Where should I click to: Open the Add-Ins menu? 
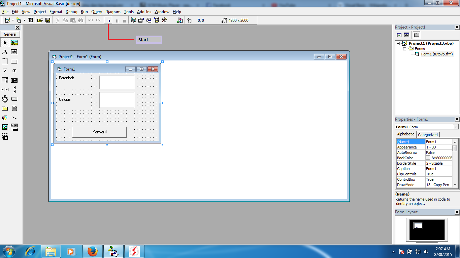(144, 12)
